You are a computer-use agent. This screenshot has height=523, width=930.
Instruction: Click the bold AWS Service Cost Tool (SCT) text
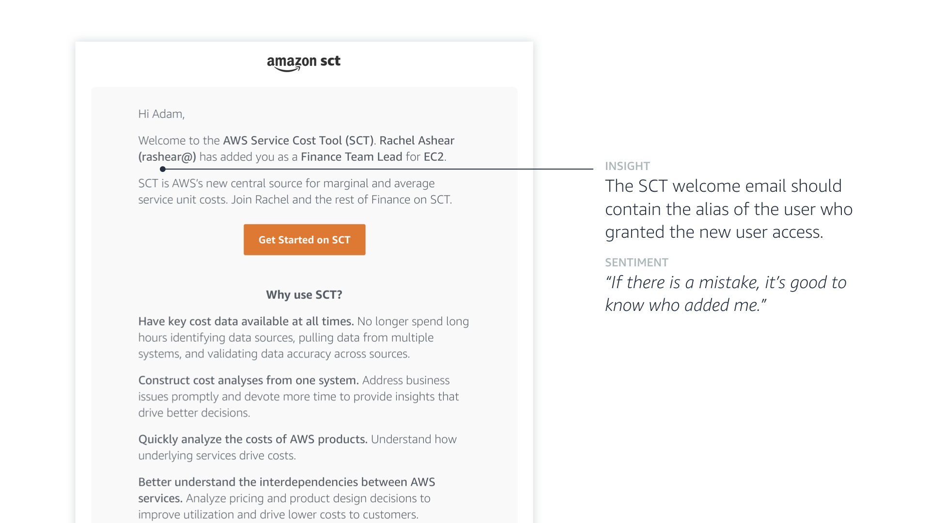(x=298, y=140)
